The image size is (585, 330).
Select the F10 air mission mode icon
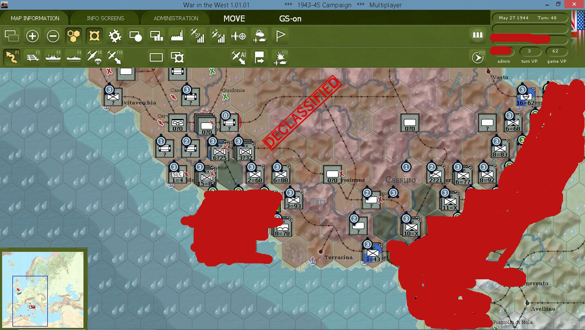[115, 57]
